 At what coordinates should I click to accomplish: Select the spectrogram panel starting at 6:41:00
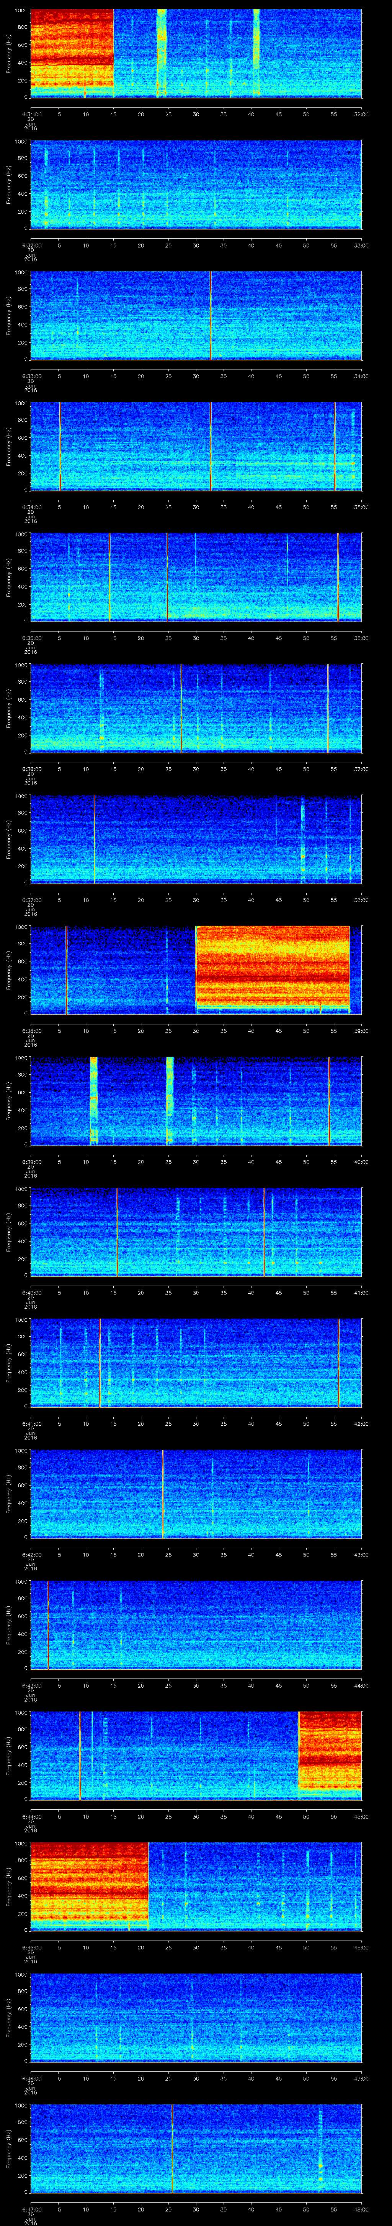pos(196,1362)
